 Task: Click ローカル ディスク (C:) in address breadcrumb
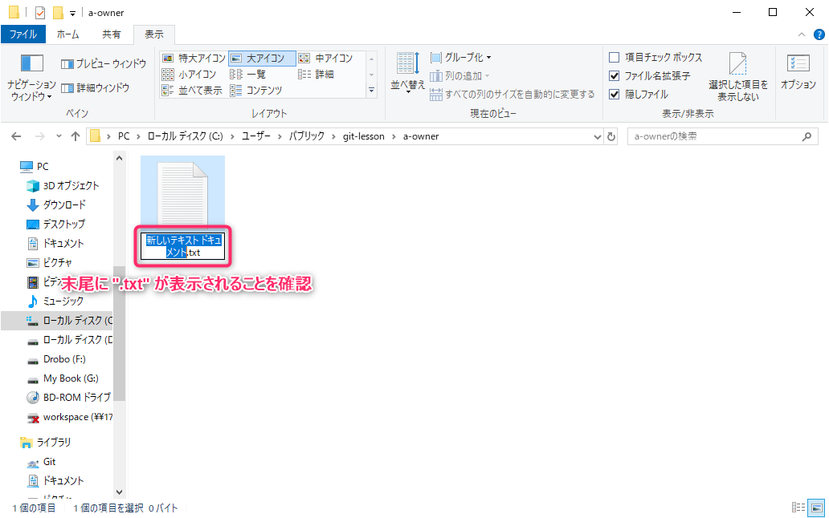click(185, 136)
